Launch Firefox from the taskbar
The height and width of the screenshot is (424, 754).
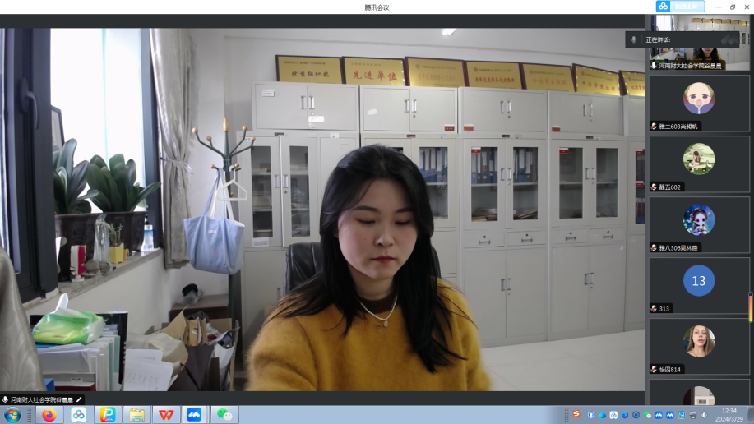(49, 414)
